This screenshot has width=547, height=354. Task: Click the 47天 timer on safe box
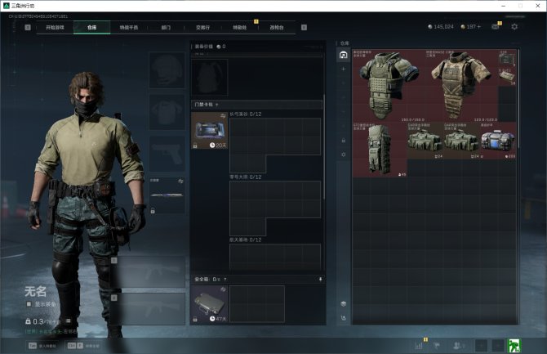[218, 319]
